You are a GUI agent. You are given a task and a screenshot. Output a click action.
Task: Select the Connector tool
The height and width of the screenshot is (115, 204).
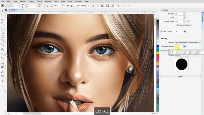tap(2, 58)
